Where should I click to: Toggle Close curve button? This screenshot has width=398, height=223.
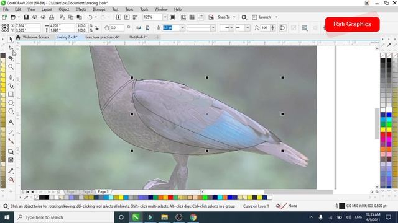282,28
